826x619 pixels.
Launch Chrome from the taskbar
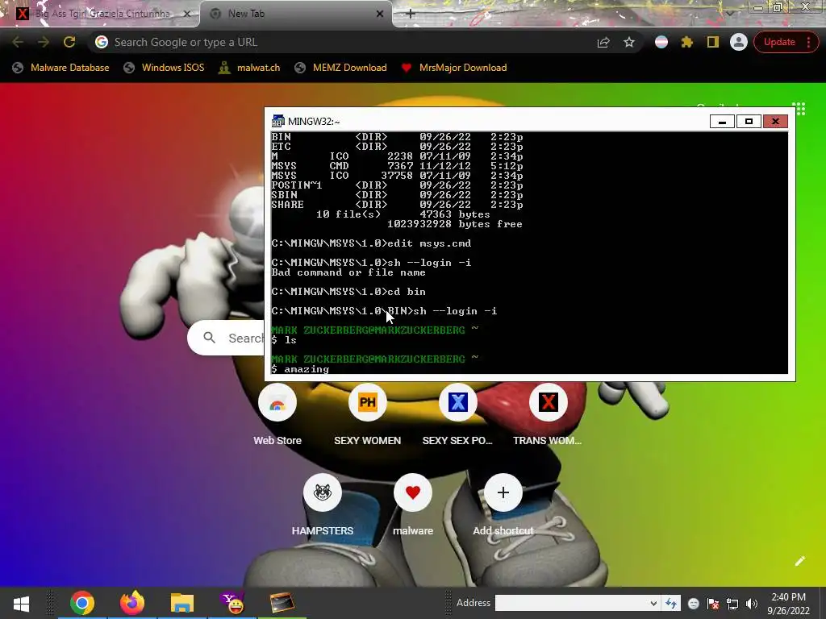coord(82,603)
